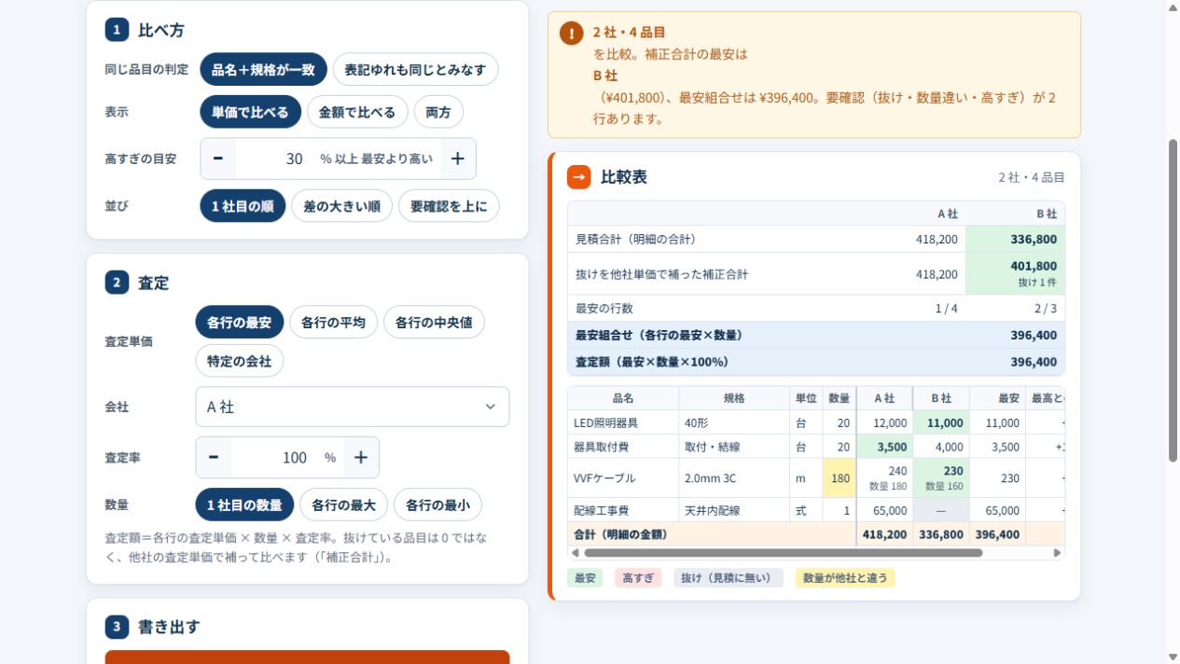The width and height of the screenshot is (1180, 664).
Task: Click the page scrollbar up arrow
Action: tap(1173, 7)
